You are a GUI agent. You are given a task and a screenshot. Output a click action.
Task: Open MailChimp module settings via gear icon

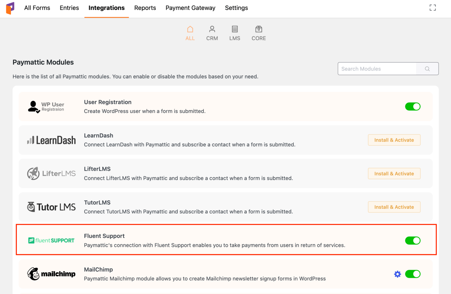tap(397, 274)
